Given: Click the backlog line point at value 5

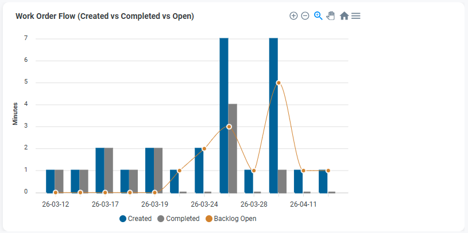Looking at the screenshot, I should [279, 82].
